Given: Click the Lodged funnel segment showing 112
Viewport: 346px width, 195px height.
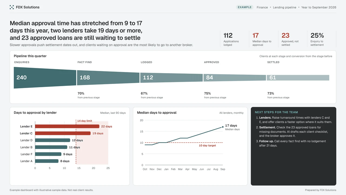Looking at the screenshot, I should click(x=171, y=78).
